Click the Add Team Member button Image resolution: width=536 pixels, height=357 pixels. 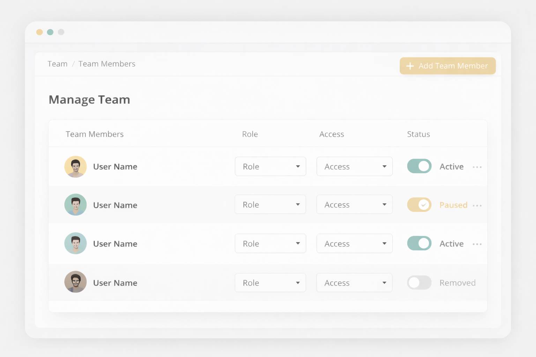(448, 66)
